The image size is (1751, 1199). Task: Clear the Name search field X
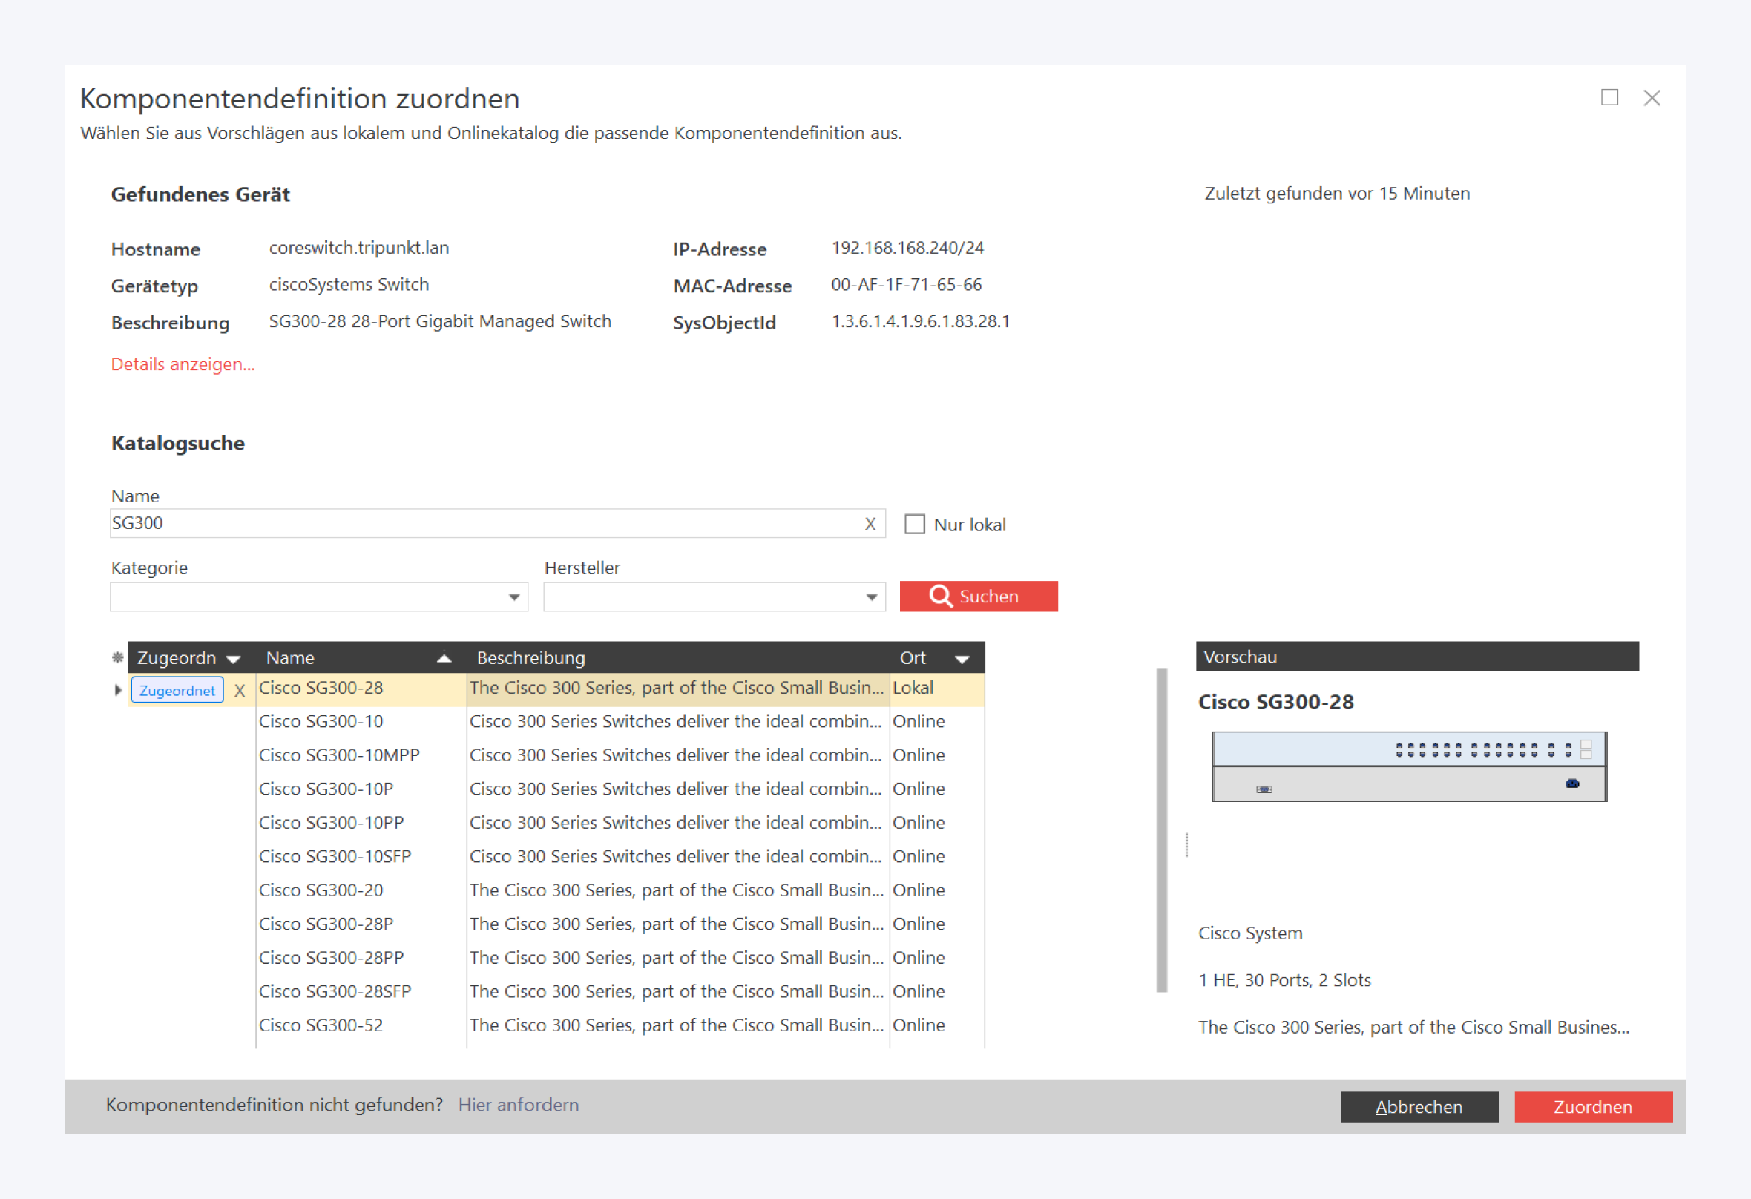(x=870, y=524)
